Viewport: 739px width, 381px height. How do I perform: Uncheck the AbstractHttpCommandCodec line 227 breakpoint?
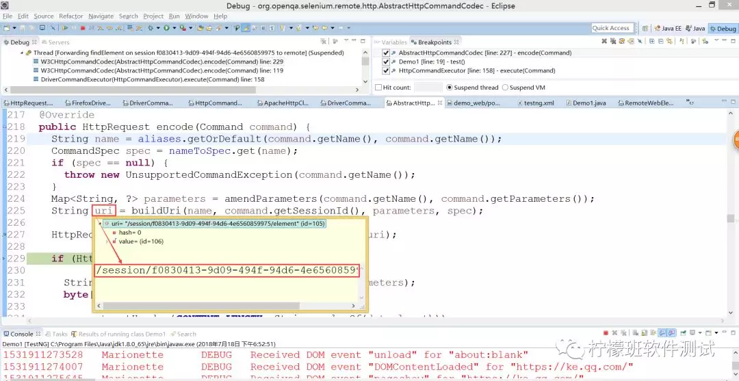pos(387,53)
